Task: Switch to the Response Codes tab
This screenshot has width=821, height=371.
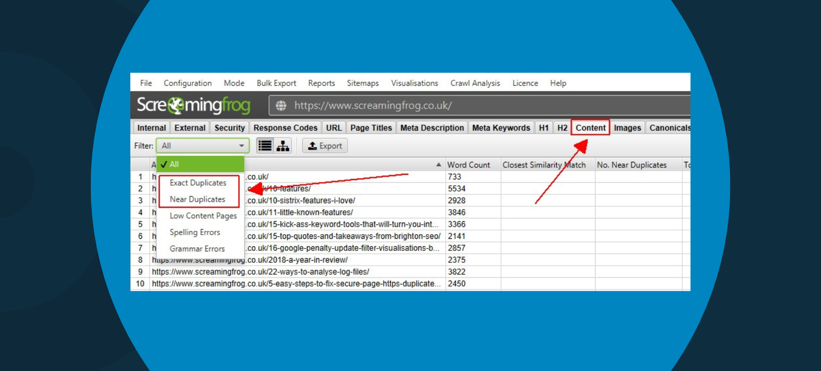Action: (285, 128)
